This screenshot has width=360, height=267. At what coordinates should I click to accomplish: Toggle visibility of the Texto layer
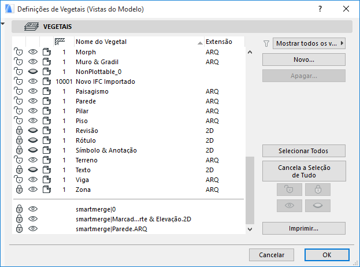[x=33, y=170]
